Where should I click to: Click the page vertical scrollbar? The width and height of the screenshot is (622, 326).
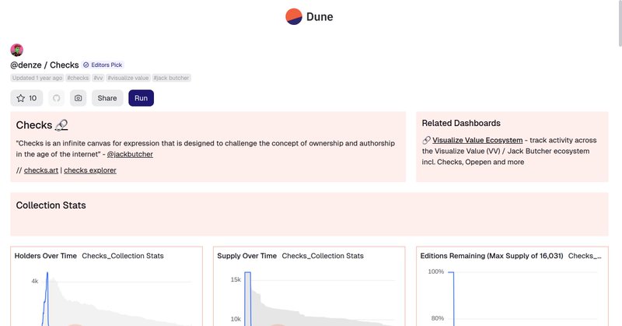619,24
